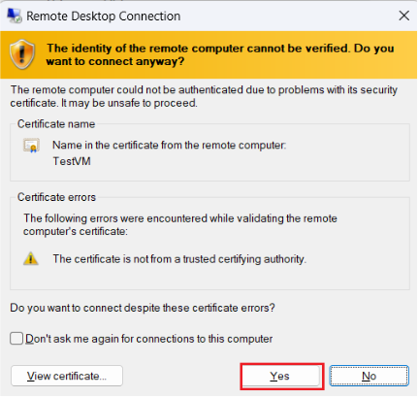Viewport: 418px width, 398px height.
Task: Close the Remote Desktop Connection dialog
Action: (403, 16)
